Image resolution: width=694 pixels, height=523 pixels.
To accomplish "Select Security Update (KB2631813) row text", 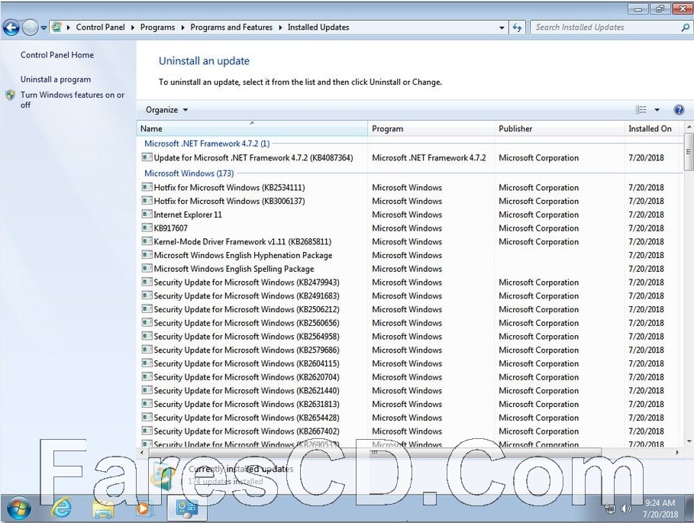I will [x=247, y=404].
